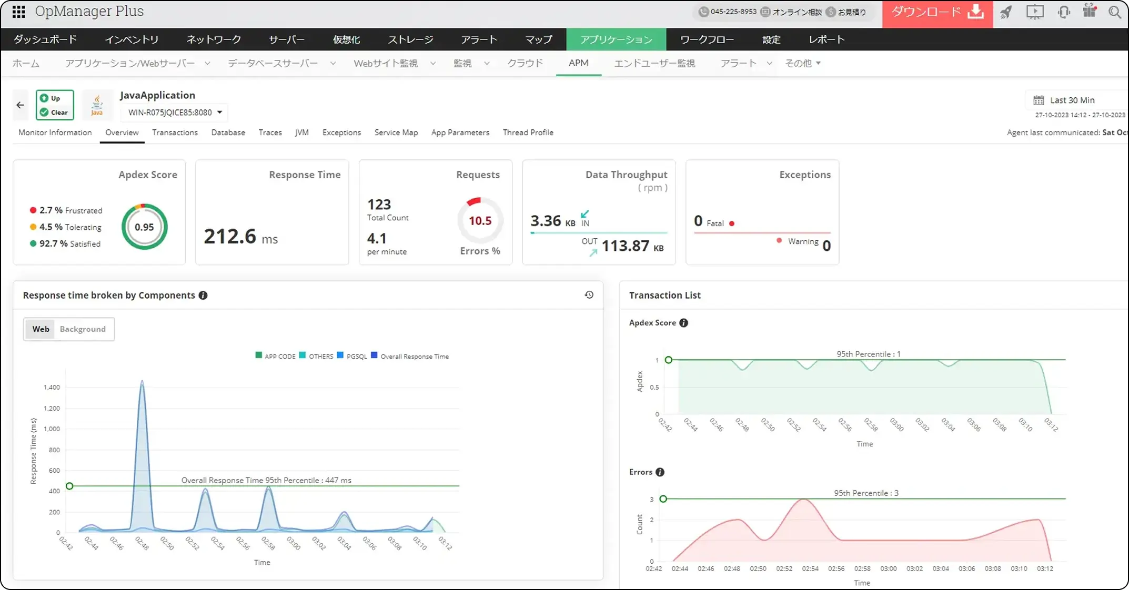Open the 仮想化 menu
This screenshot has height=590, width=1129.
click(346, 39)
